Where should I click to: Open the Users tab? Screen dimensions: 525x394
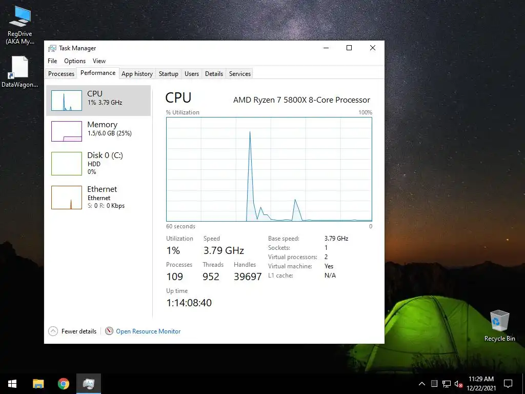coord(192,74)
